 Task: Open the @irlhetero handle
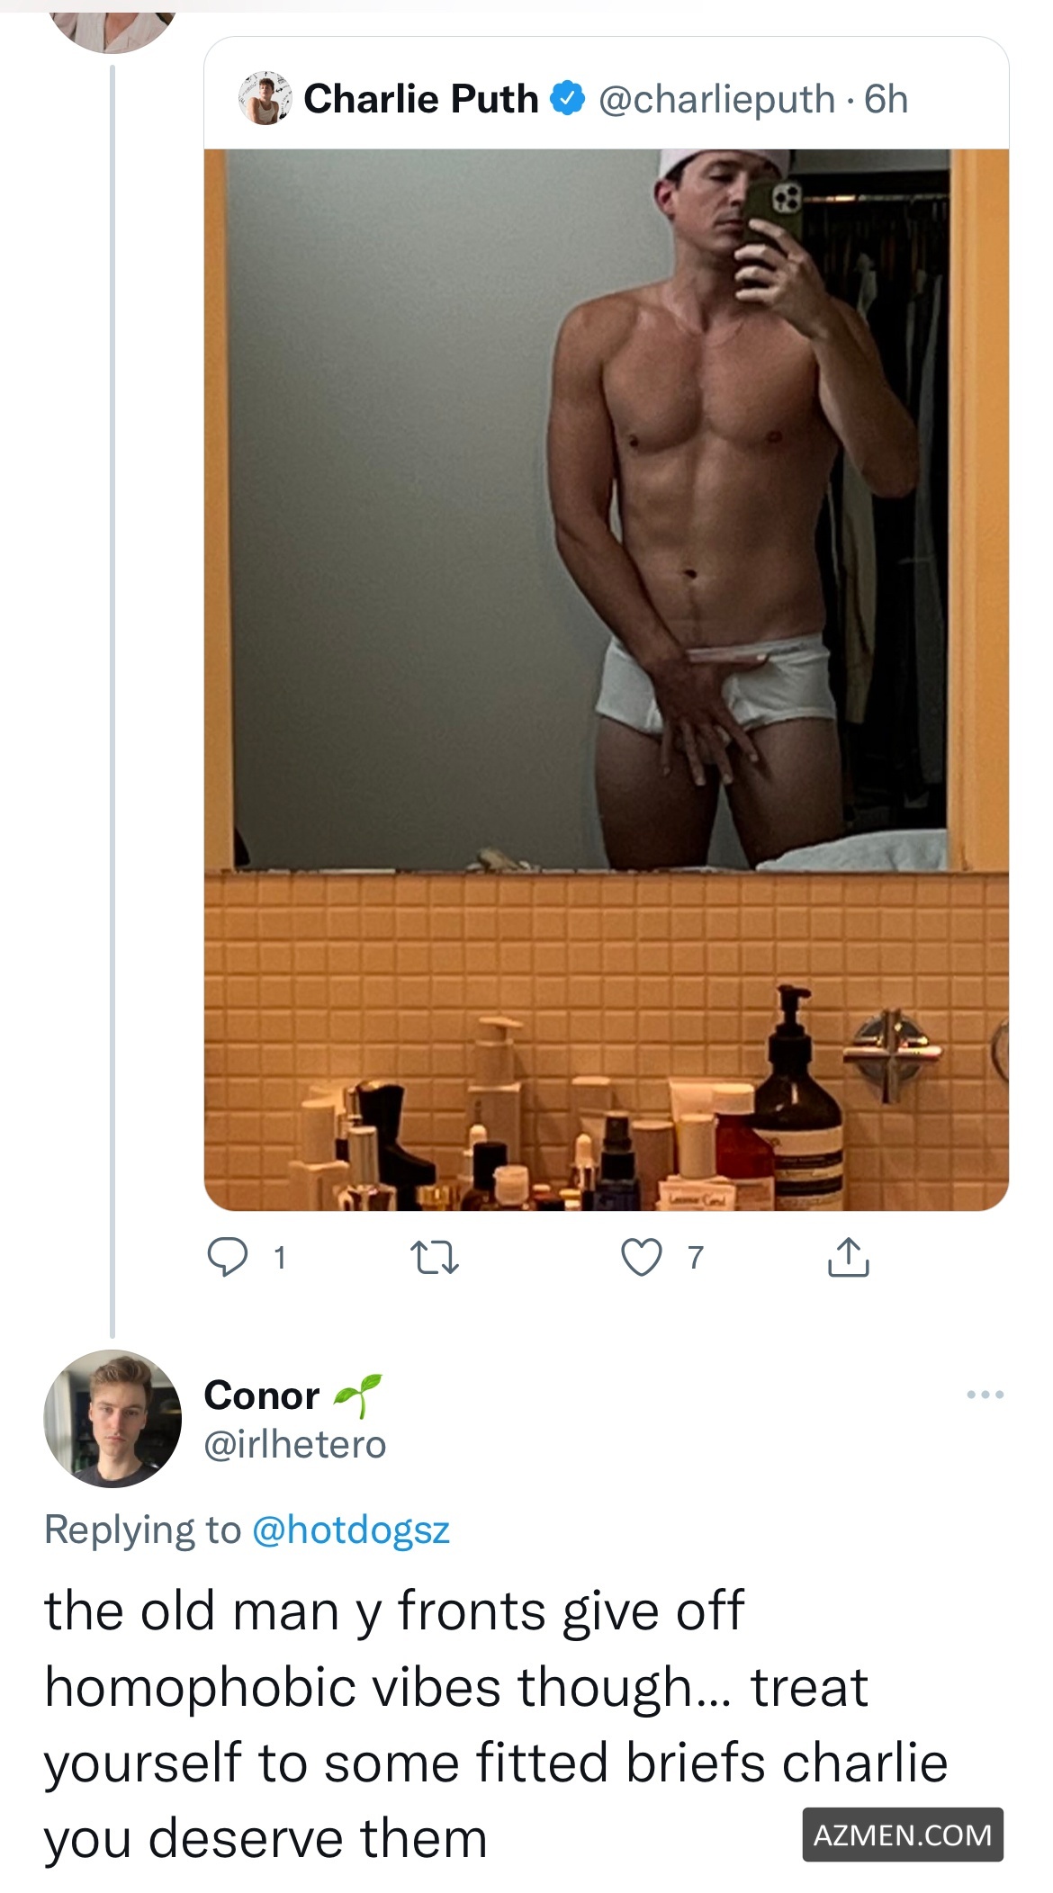[294, 1444]
